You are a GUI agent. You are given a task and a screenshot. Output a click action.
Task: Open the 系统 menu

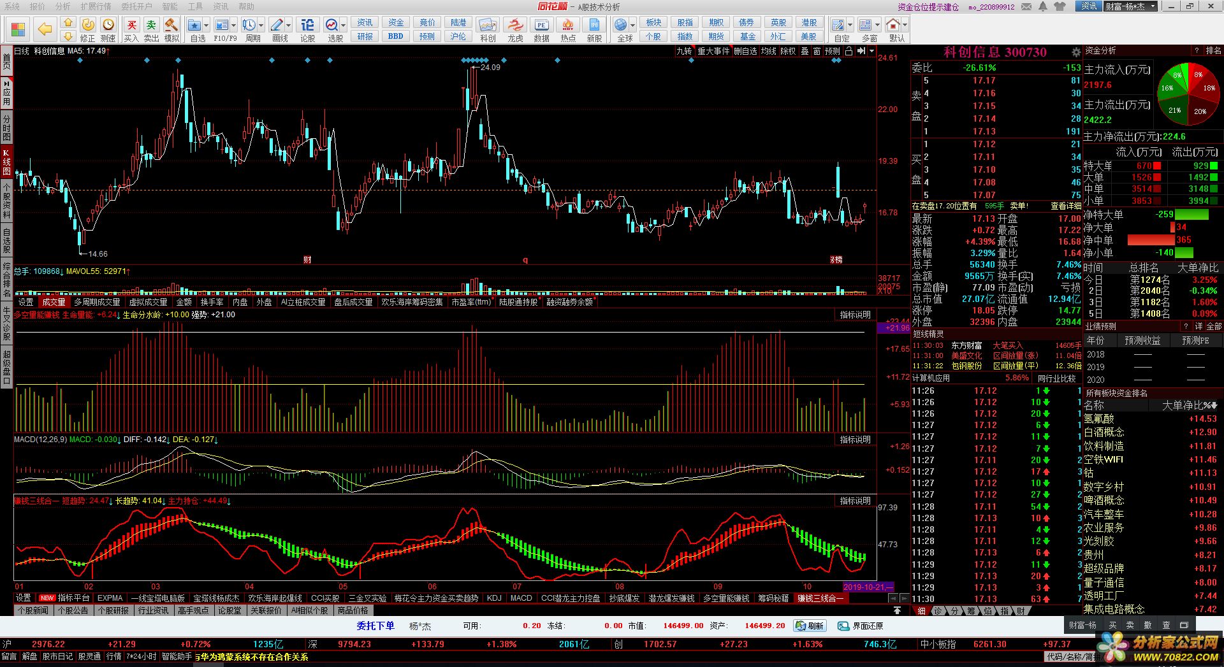[12, 6]
